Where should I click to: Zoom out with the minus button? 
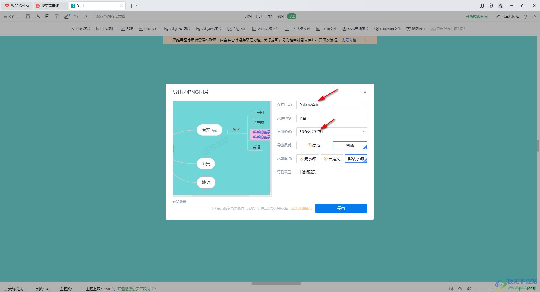[478, 289]
